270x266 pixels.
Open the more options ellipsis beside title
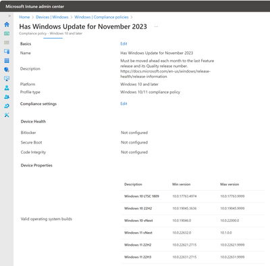[x=156, y=26]
